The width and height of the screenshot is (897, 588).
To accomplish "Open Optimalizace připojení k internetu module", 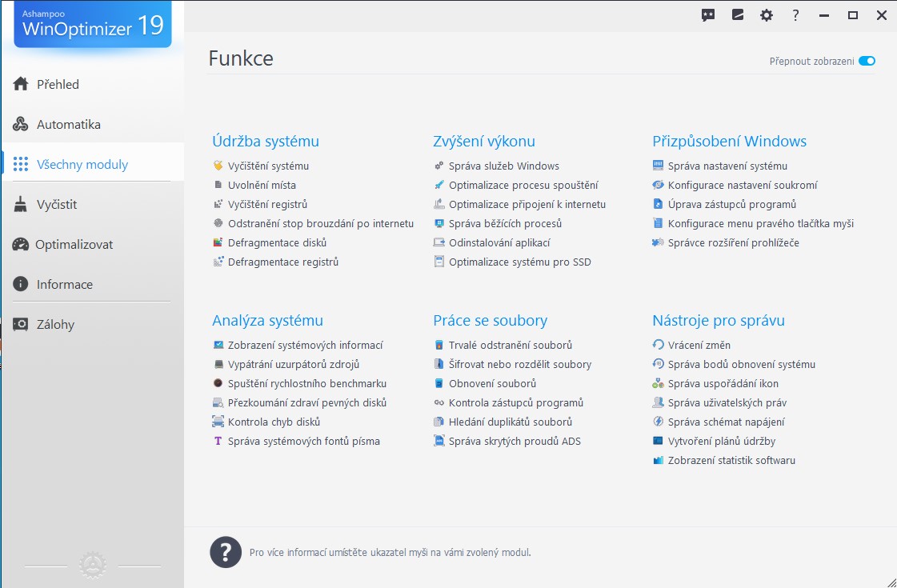I will (x=527, y=205).
